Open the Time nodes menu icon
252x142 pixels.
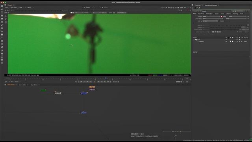pyautogui.click(x=2, y=12)
